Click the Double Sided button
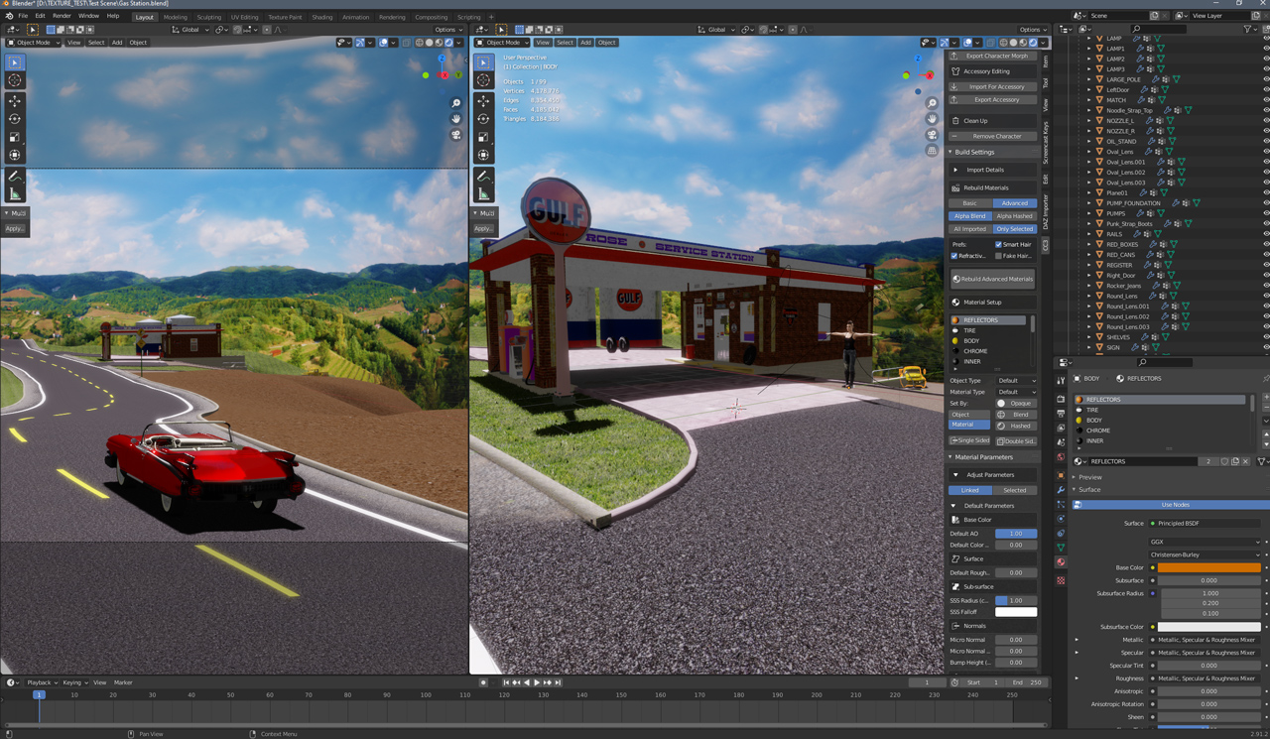This screenshot has width=1270, height=739. (1016, 441)
